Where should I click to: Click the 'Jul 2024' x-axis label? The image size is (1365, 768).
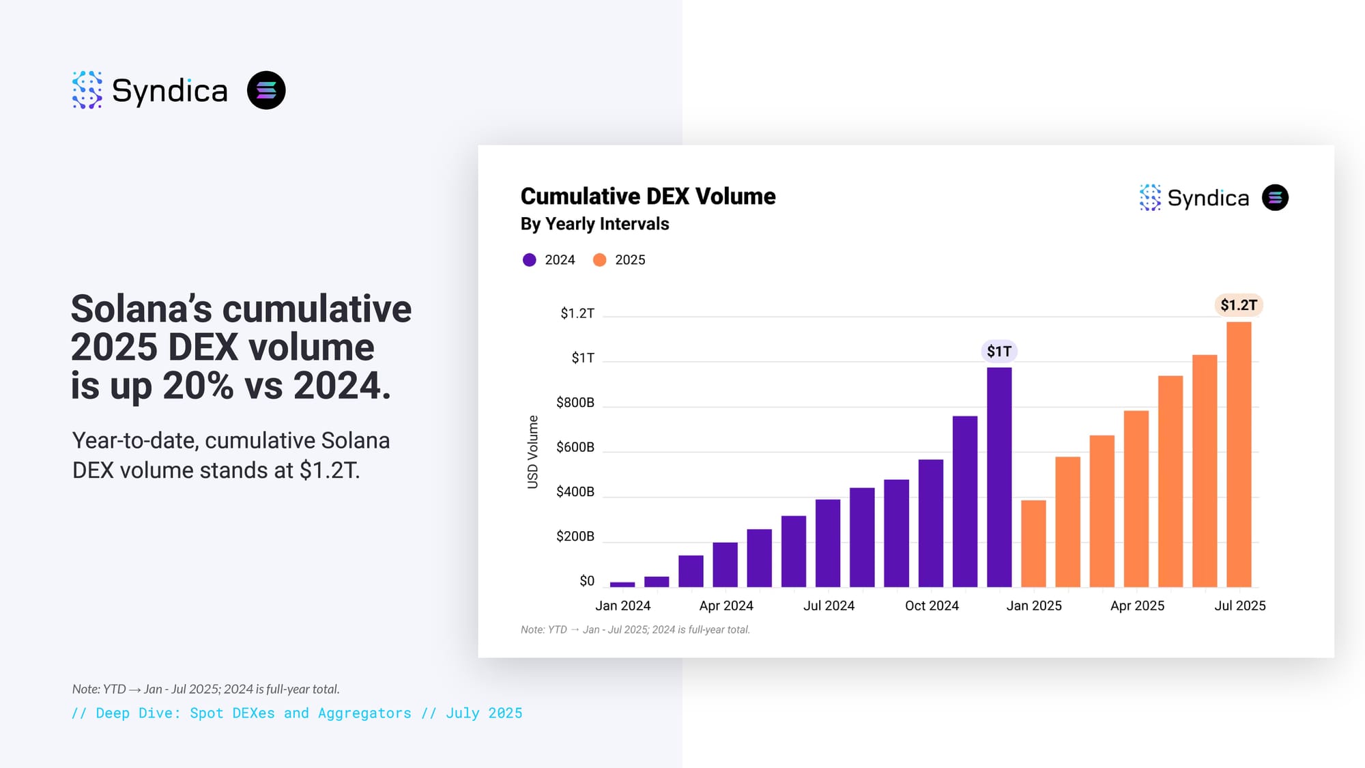pyautogui.click(x=829, y=606)
